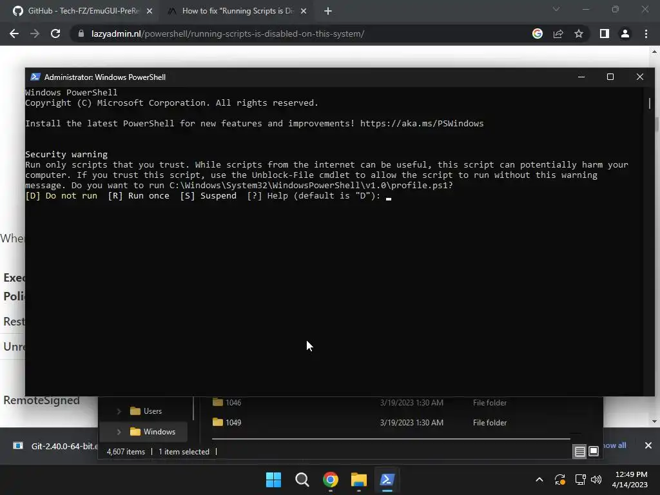This screenshot has width=660, height=495.
Task: Open File Explorer from taskbar
Action: 359,480
